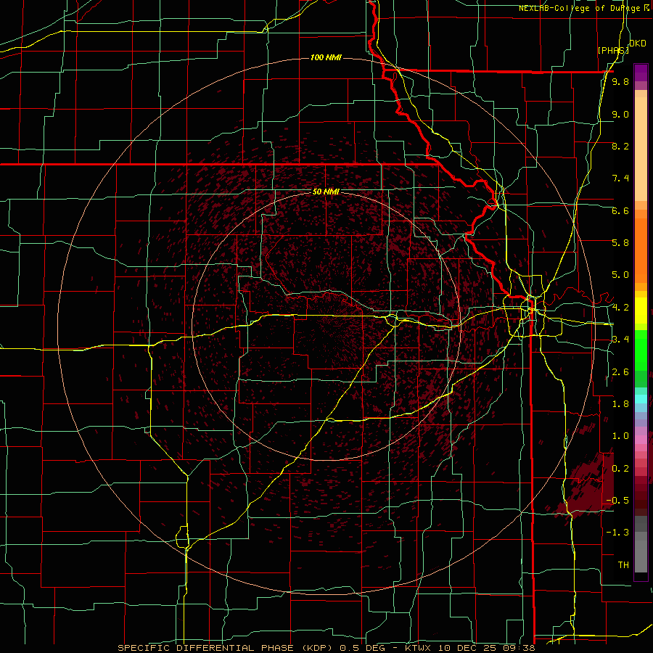
Task: Click the 2.6 scale value
Action: pyautogui.click(x=620, y=372)
